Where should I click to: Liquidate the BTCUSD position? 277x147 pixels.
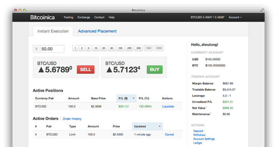coord(168,106)
